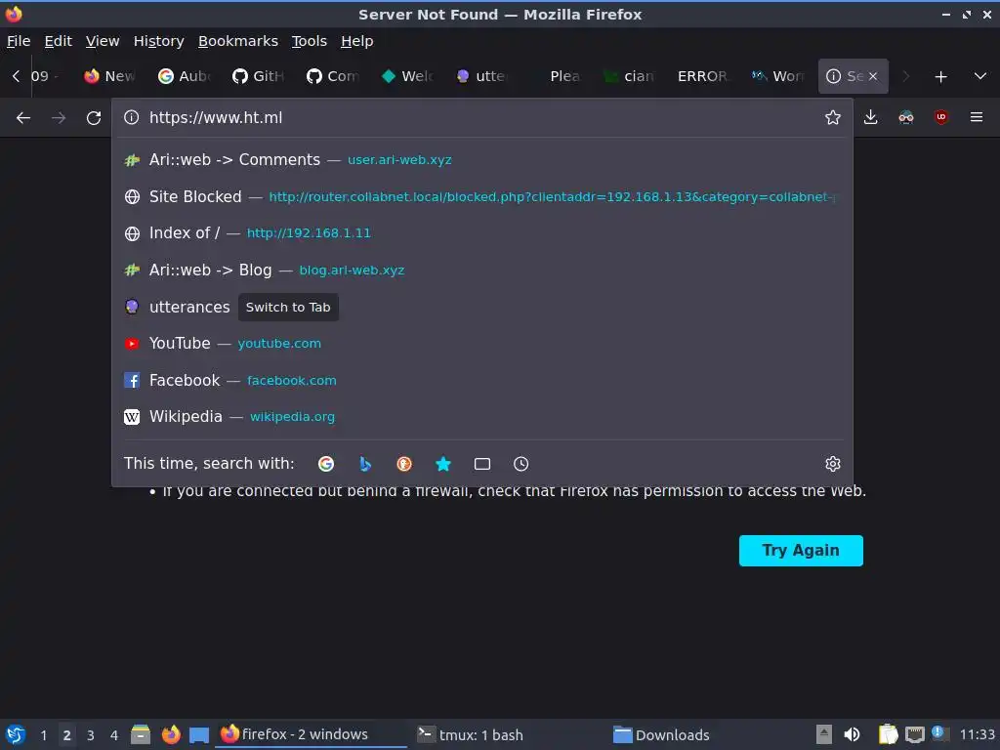Select Site Blocked suggestion
1000x750 pixels.
482,197
